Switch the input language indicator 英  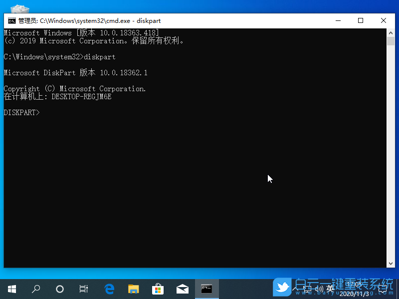coord(330,289)
